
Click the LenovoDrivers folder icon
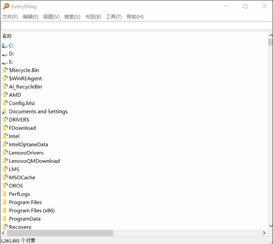(5, 153)
